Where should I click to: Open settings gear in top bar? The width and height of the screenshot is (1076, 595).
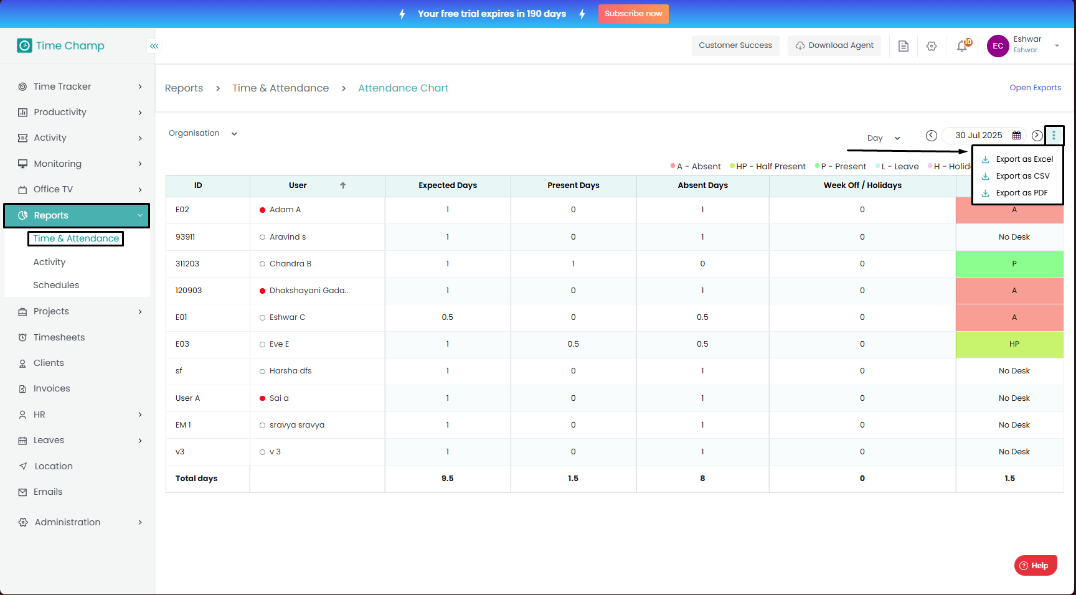(932, 46)
